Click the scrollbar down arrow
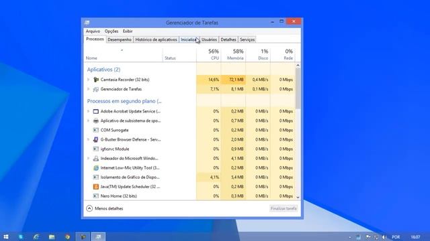 (298, 197)
